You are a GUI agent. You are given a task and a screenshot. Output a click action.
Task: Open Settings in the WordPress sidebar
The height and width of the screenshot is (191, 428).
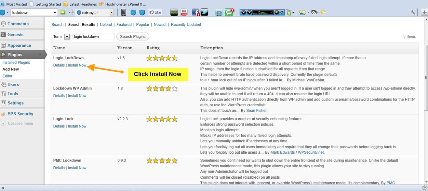(x=16, y=103)
